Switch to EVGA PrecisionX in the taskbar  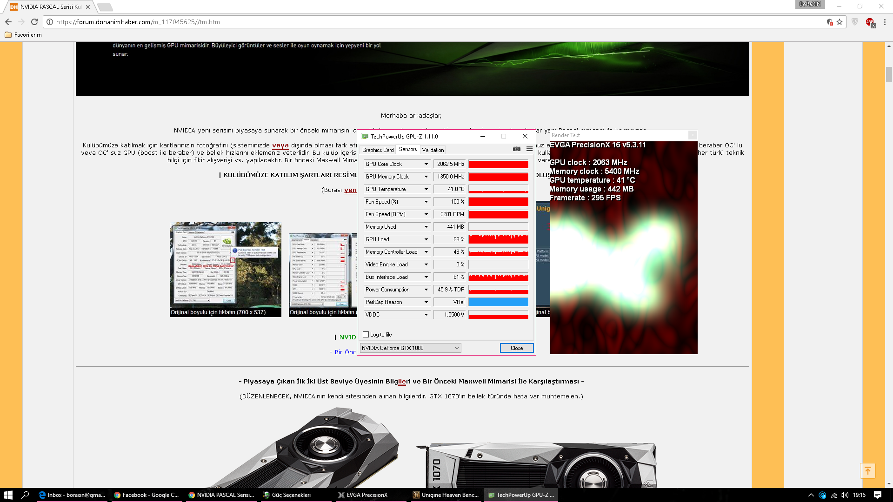371,495
